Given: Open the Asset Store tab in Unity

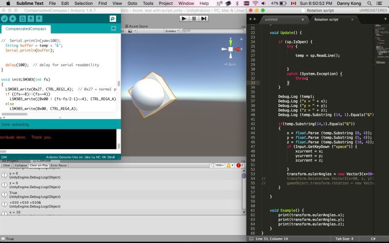Looking at the screenshot, I should click(x=137, y=26).
